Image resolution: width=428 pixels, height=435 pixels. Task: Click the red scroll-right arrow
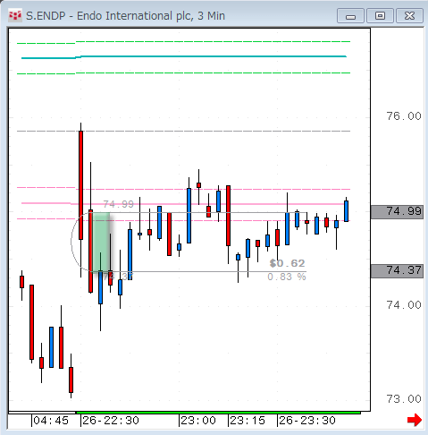[x=415, y=420]
